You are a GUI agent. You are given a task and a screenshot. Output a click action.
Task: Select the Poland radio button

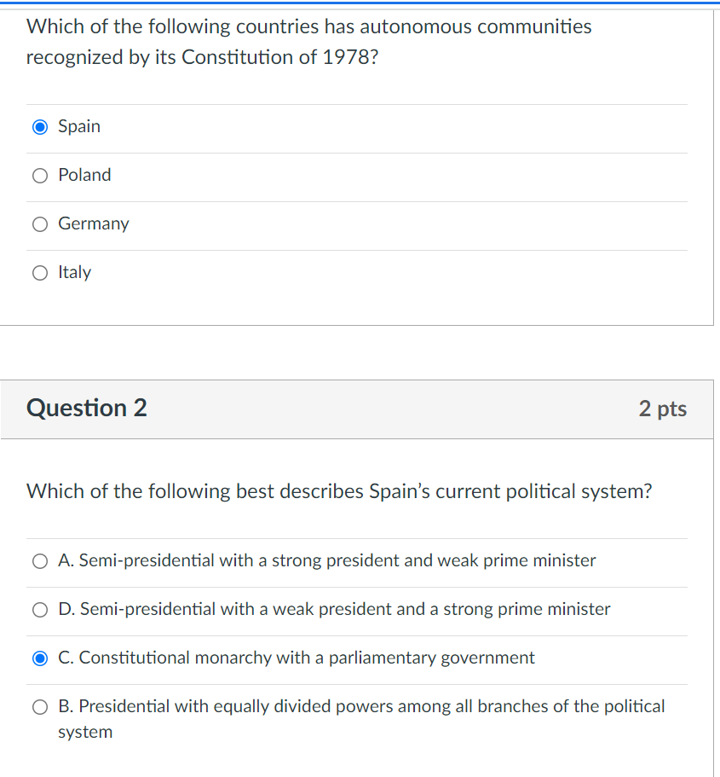40,176
